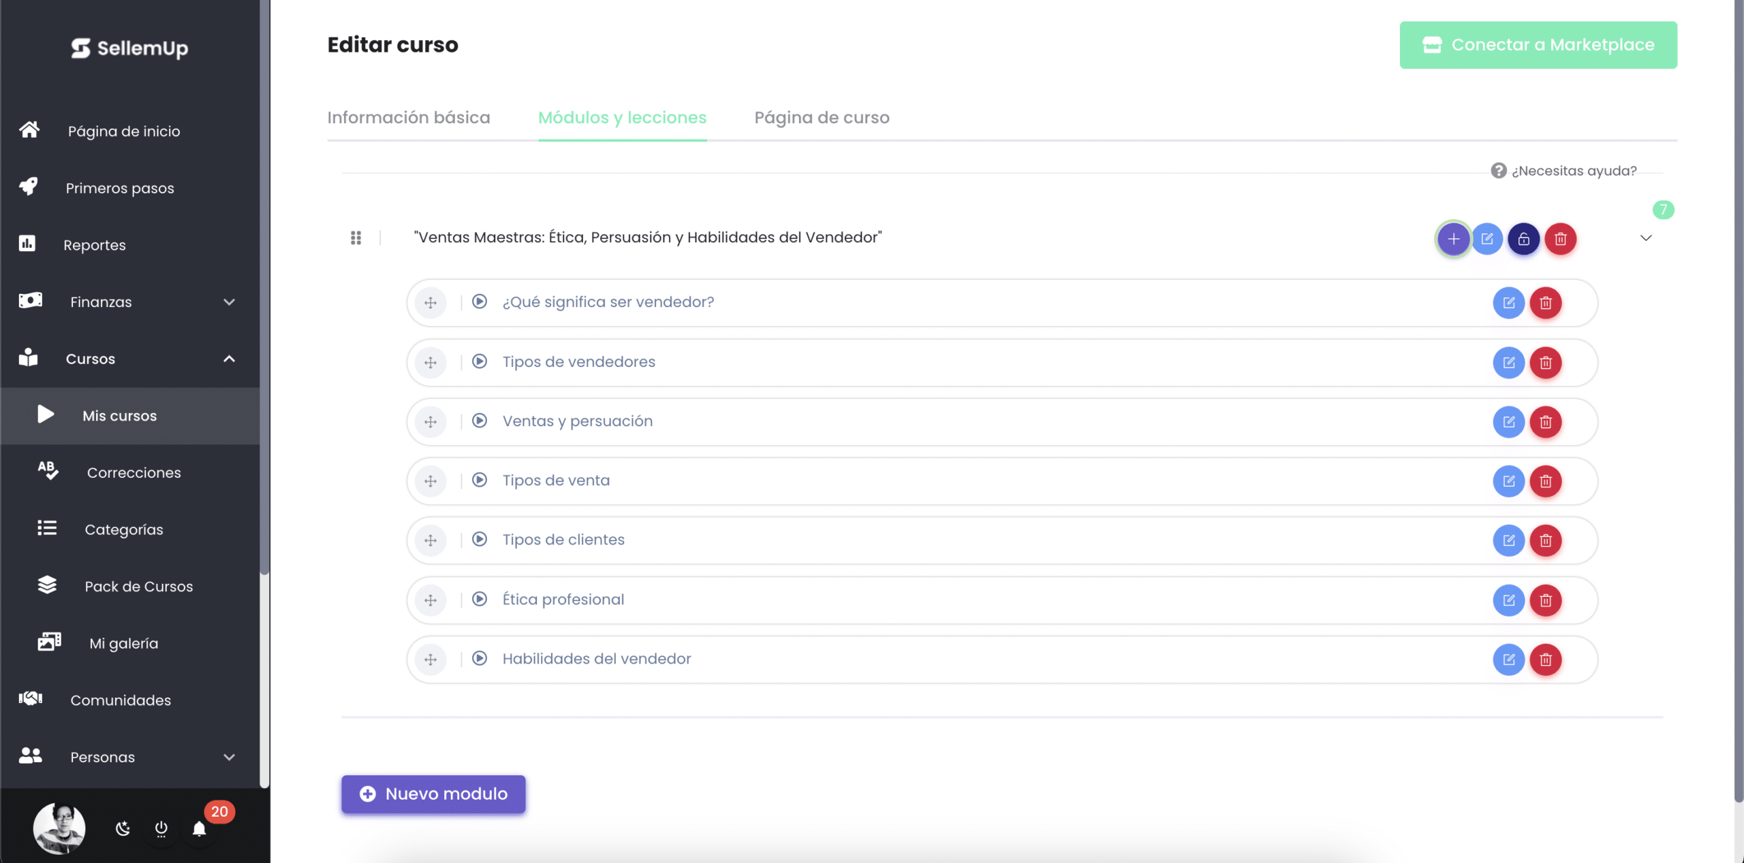The image size is (1744, 863).
Task: Open Primeros pasos
Action: coord(129,188)
